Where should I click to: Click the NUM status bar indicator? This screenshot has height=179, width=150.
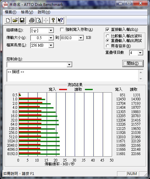tap(132, 174)
